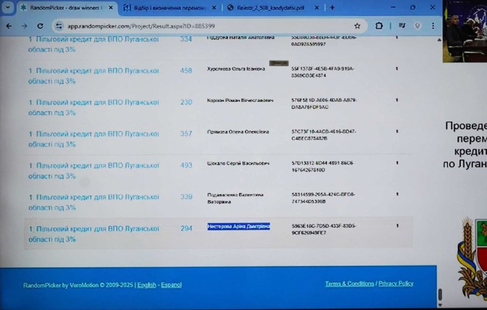Click the browser forward arrow
Screen dimensions: 487x310
pyautogui.click(x=24, y=26)
